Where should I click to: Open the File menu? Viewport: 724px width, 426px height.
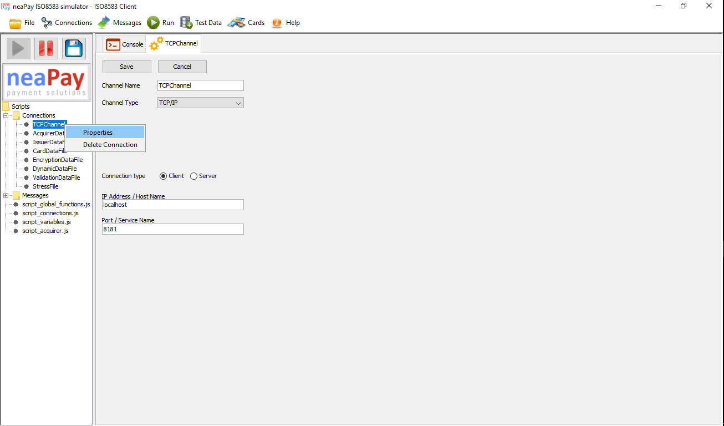click(x=29, y=23)
